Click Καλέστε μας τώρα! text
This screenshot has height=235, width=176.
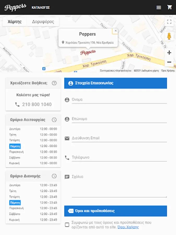coord(33,95)
